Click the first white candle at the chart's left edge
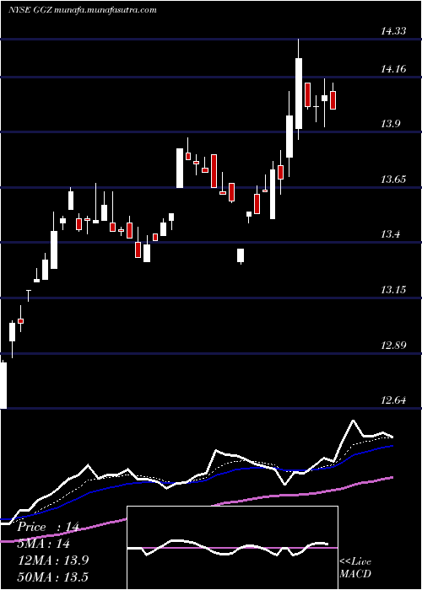 (3, 384)
